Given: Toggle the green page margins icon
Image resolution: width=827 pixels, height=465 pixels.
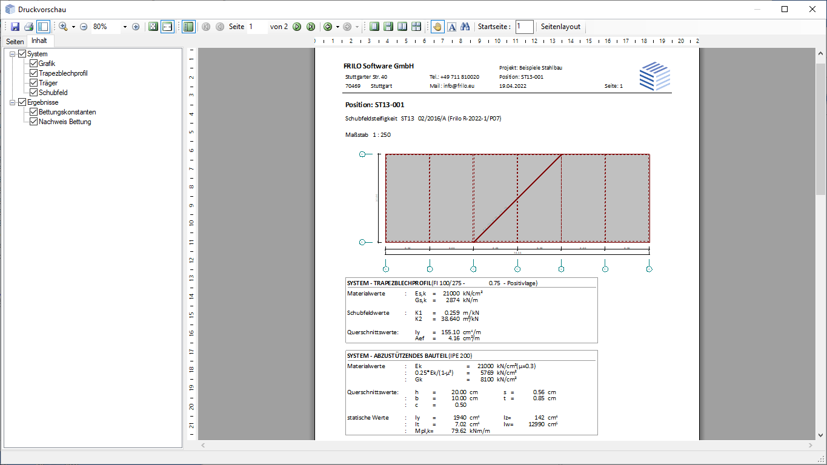Looking at the screenshot, I should click(188, 27).
